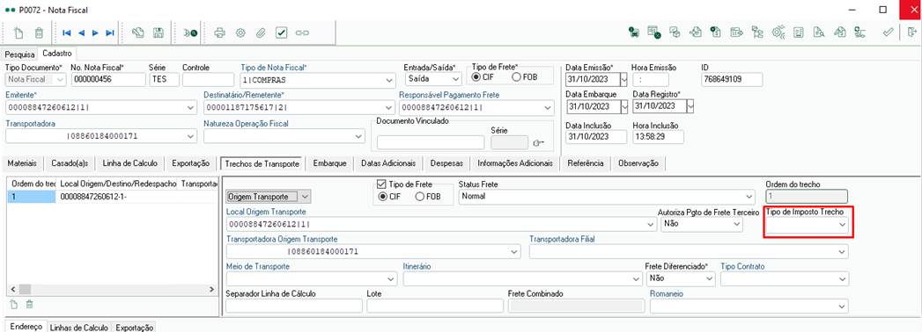Open the Data Emissão date picker arrow
Screen dimensions: 922x332
coord(624,79)
